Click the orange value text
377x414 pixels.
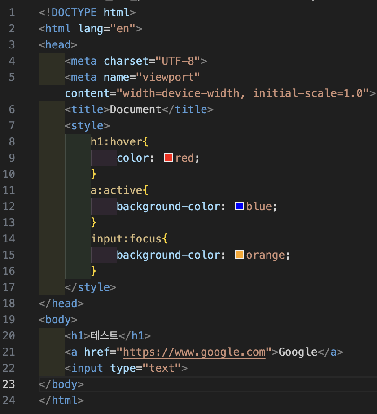coord(266,255)
